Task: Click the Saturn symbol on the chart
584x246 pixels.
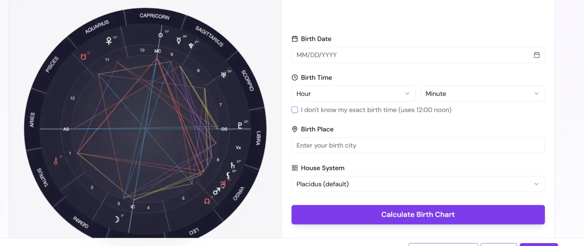Action: [x=233, y=165]
